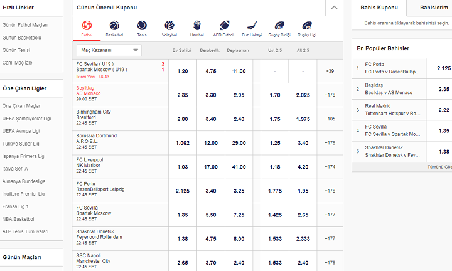Viewport: 452px width, 271px height.
Task: Show +174 more markets for FC Liverpool
Action: 330,167
